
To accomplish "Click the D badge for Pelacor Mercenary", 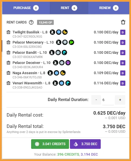I will 123,42.
